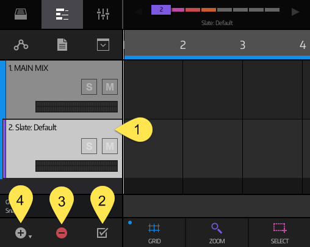This screenshot has width=310, height=247.
Task: Go to next slate with right arrow
Action: click(x=295, y=12)
